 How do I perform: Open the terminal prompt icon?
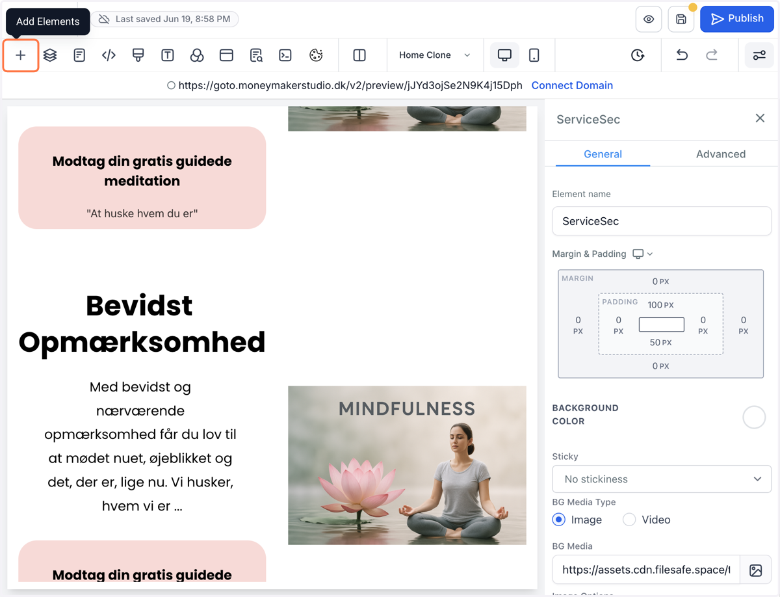(285, 55)
